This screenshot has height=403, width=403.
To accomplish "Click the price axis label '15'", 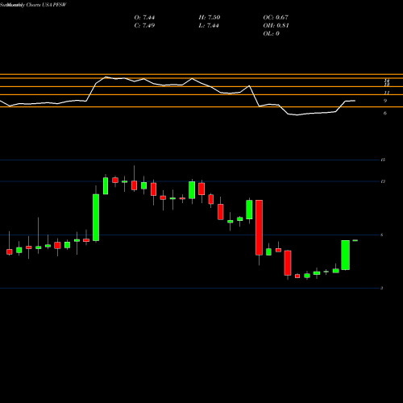I will [x=383, y=160].
